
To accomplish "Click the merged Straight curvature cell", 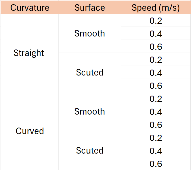I will tap(29, 53).
